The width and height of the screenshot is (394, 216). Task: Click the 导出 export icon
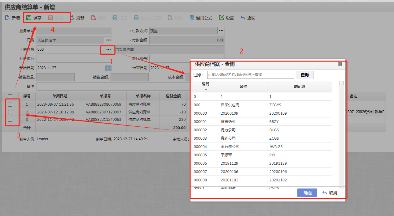pyautogui.click(x=170, y=18)
